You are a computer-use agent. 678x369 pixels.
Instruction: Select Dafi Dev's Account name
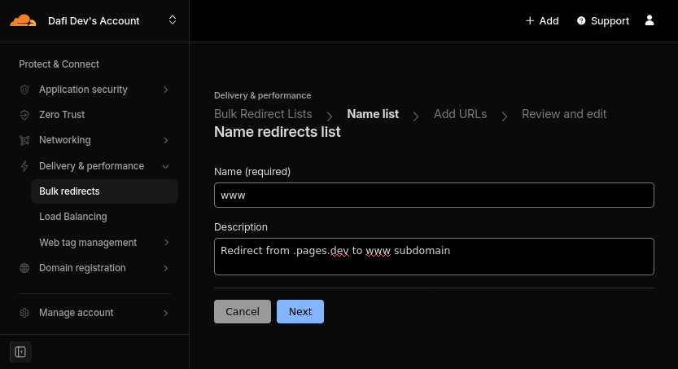pos(94,20)
